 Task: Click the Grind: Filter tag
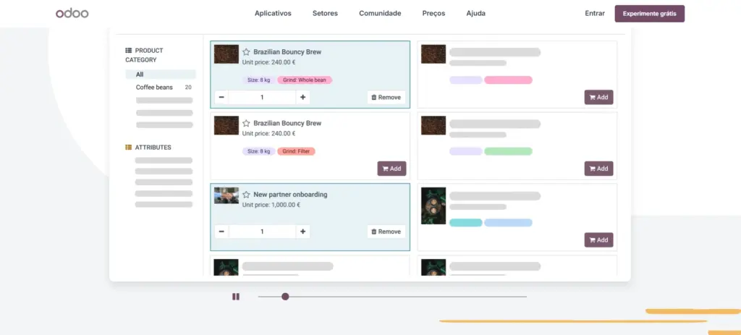[x=296, y=151]
